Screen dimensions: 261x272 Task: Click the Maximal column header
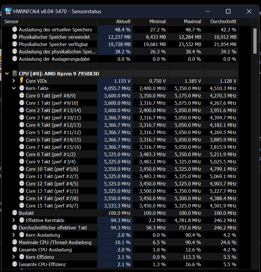185,22
